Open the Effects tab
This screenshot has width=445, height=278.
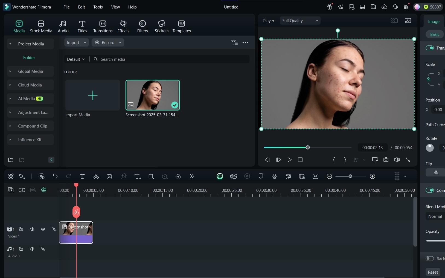click(123, 27)
